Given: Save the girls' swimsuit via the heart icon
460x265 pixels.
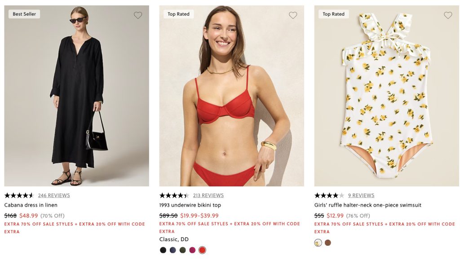Looking at the screenshot, I should (x=448, y=15).
